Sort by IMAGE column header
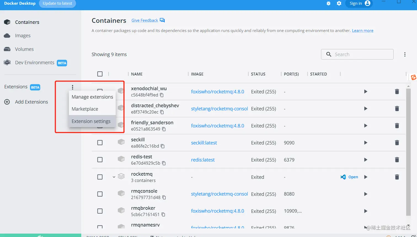Viewport: 417px width, 237px height. [197, 74]
